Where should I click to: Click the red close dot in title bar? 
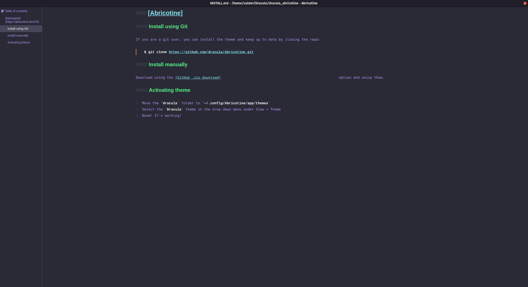[x=525, y=3]
